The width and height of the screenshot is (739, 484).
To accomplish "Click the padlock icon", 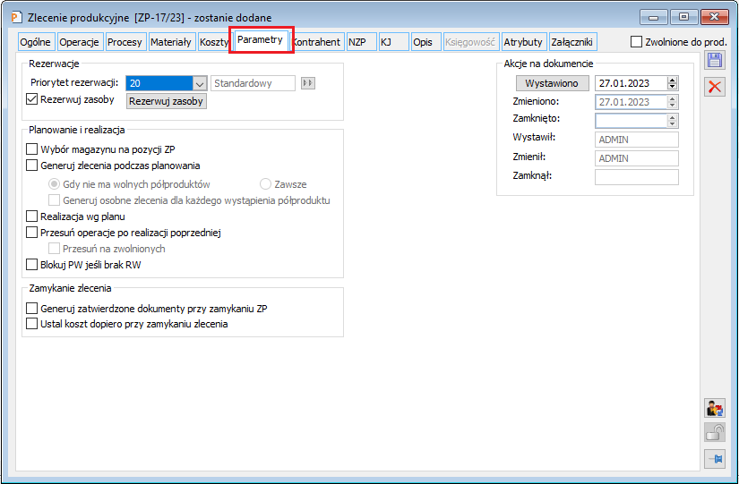I will click(x=715, y=433).
